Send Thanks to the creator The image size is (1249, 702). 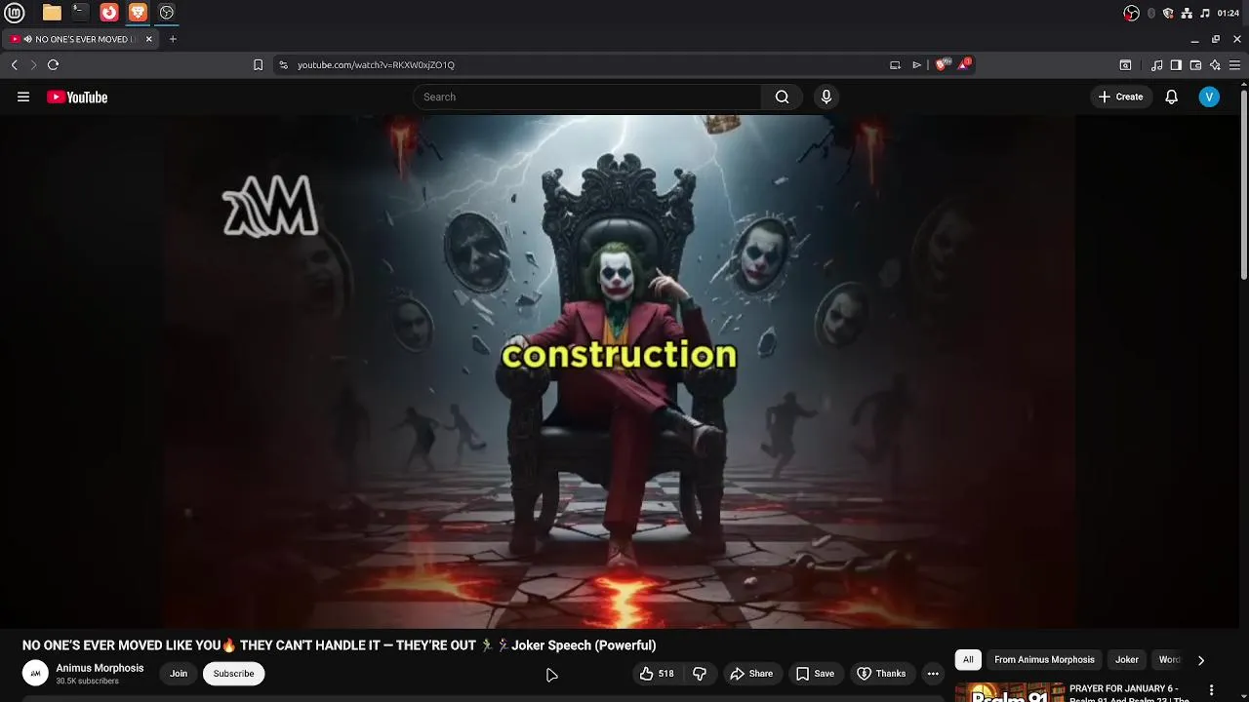click(881, 674)
